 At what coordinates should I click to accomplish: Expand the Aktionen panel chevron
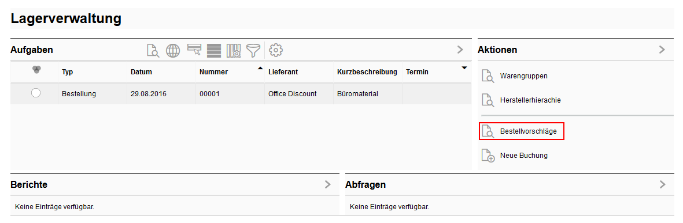coord(662,50)
